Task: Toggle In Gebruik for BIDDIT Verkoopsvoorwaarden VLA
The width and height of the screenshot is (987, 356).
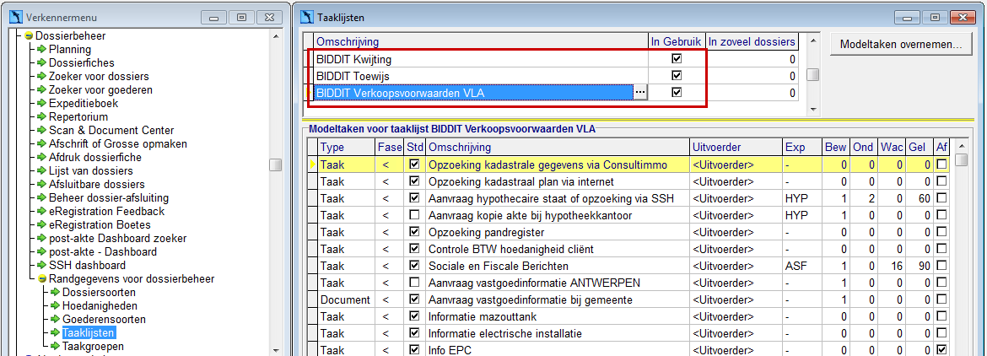Action: (x=677, y=93)
